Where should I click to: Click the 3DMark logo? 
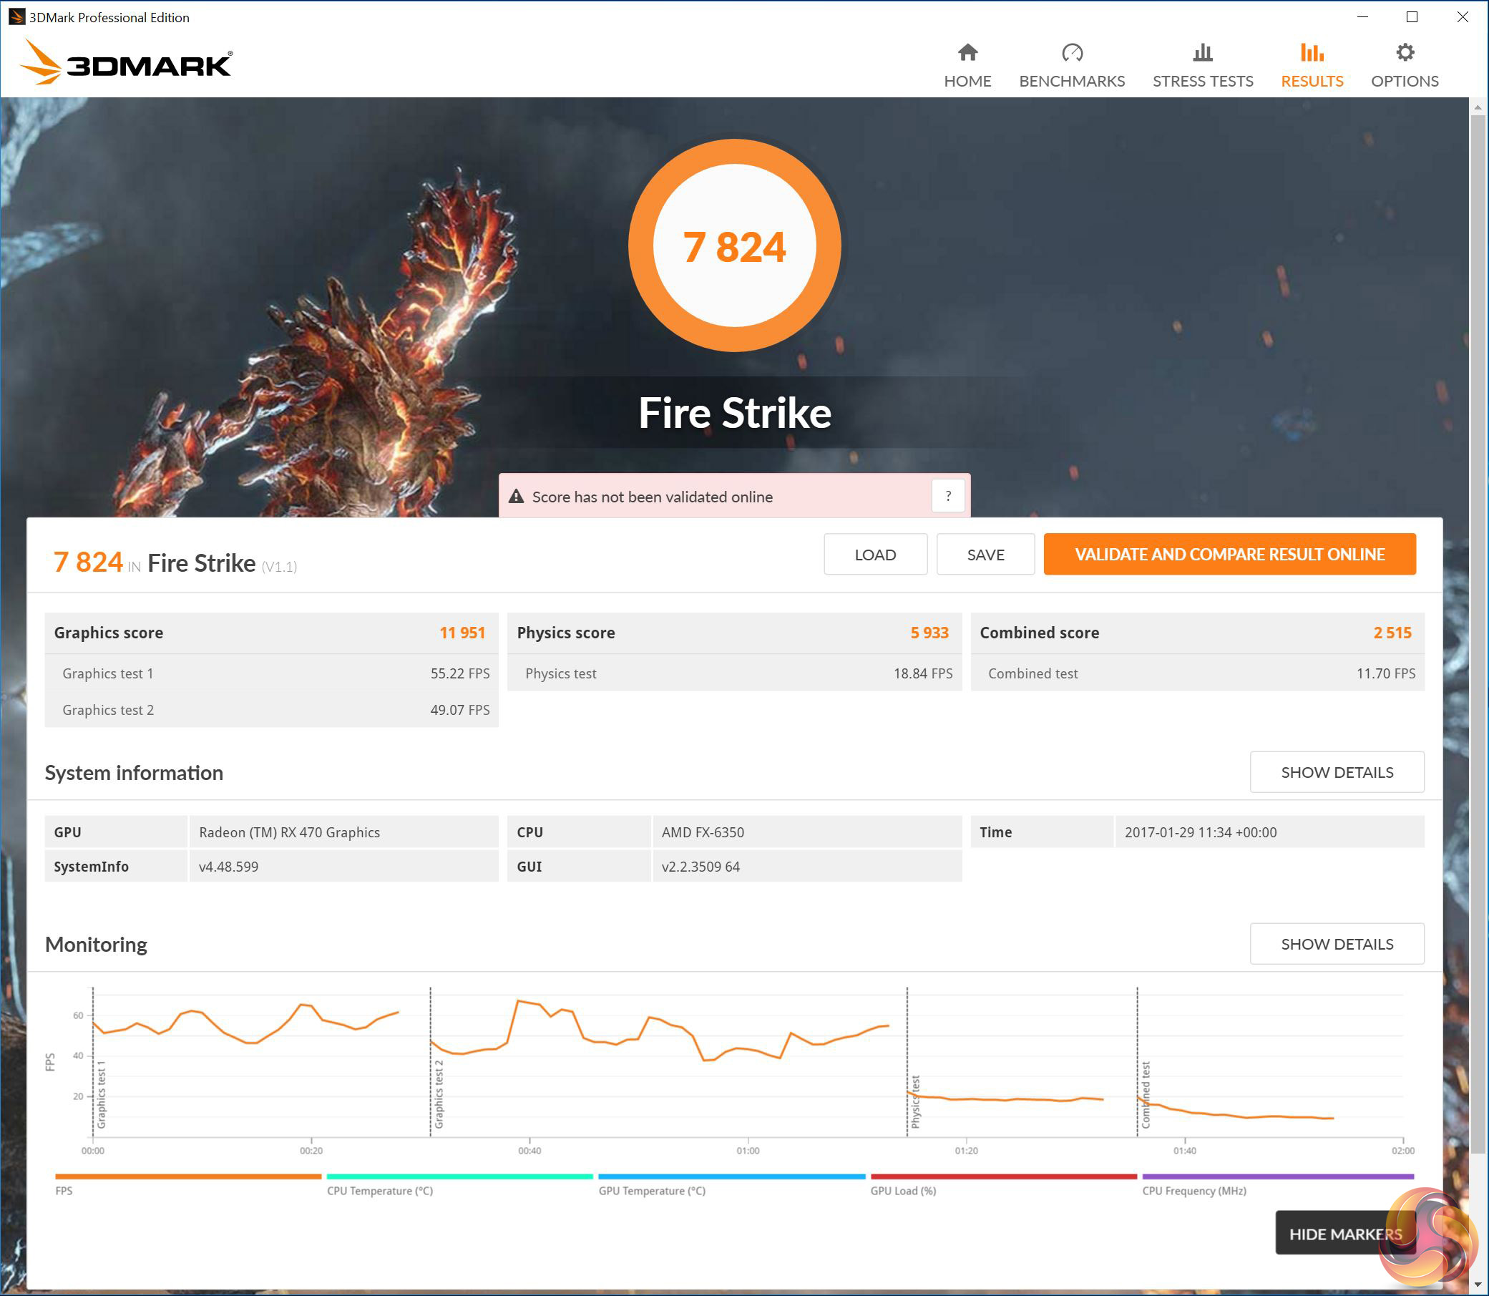click(x=126, y=63)
